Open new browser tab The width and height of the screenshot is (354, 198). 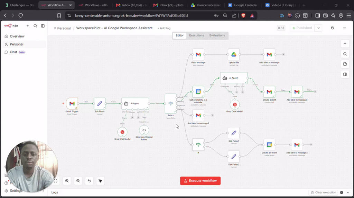click(304, 5)
